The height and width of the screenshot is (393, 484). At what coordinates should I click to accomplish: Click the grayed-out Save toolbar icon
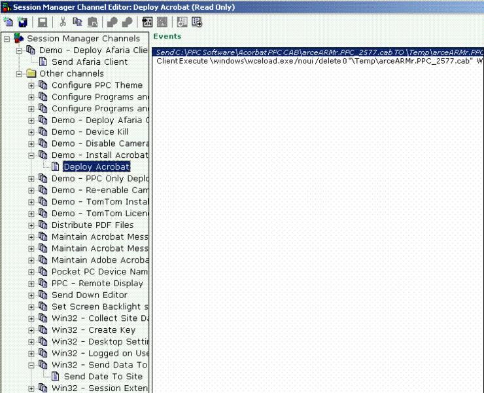pyautogui.click(x=43, y=22)
